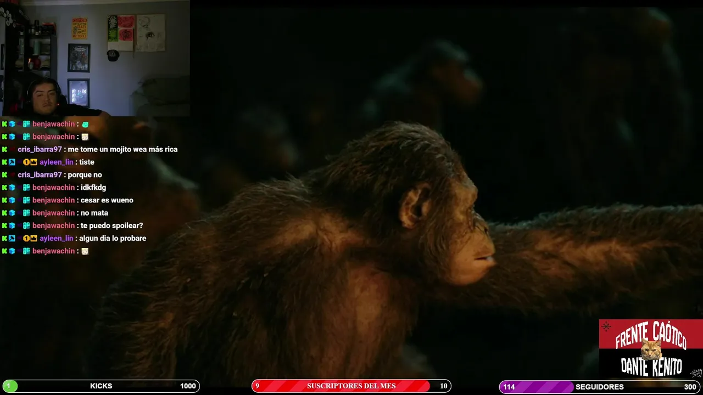Viewport: 703px width, 395px height.
Task: Click the Kick logo icon beside the "porque no" message
Action: click(x=4, y=175)
